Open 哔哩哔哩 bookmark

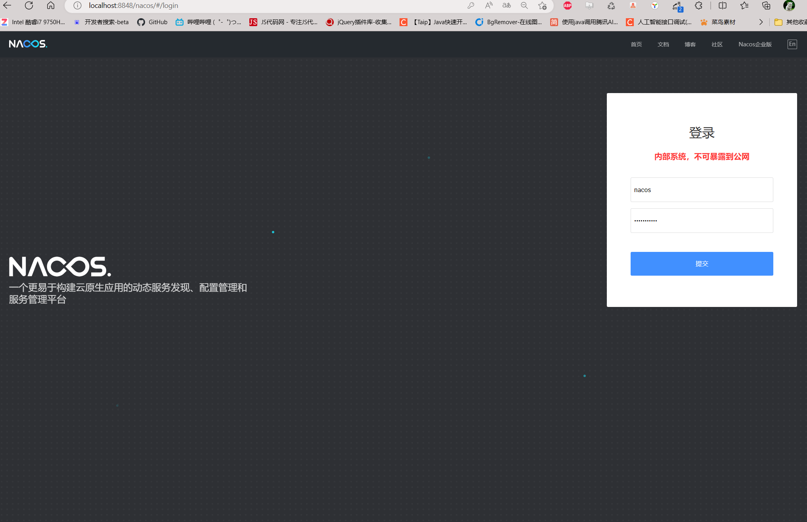208,22
